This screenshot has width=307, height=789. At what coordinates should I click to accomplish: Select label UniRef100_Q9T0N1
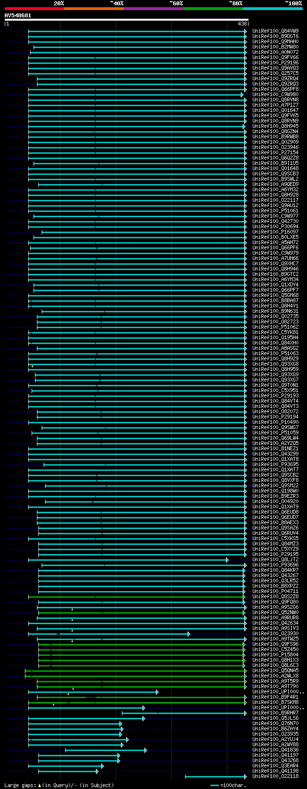point(275,385)
